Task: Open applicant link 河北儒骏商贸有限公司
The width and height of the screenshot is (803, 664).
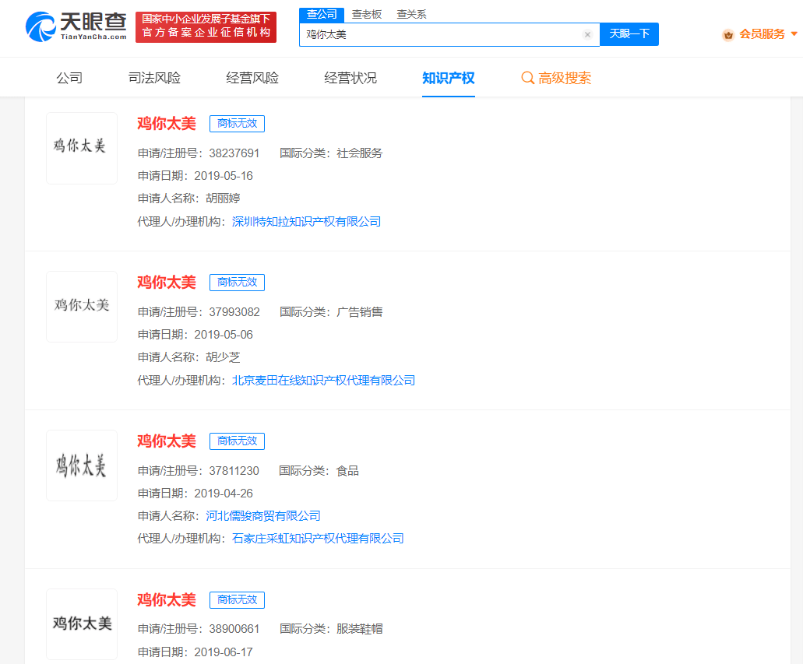Action: pos(263,516)
